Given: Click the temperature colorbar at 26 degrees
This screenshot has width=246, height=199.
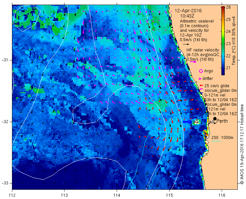Looking at the screenshot, I should pyautogui.click(x=223, y=7).
